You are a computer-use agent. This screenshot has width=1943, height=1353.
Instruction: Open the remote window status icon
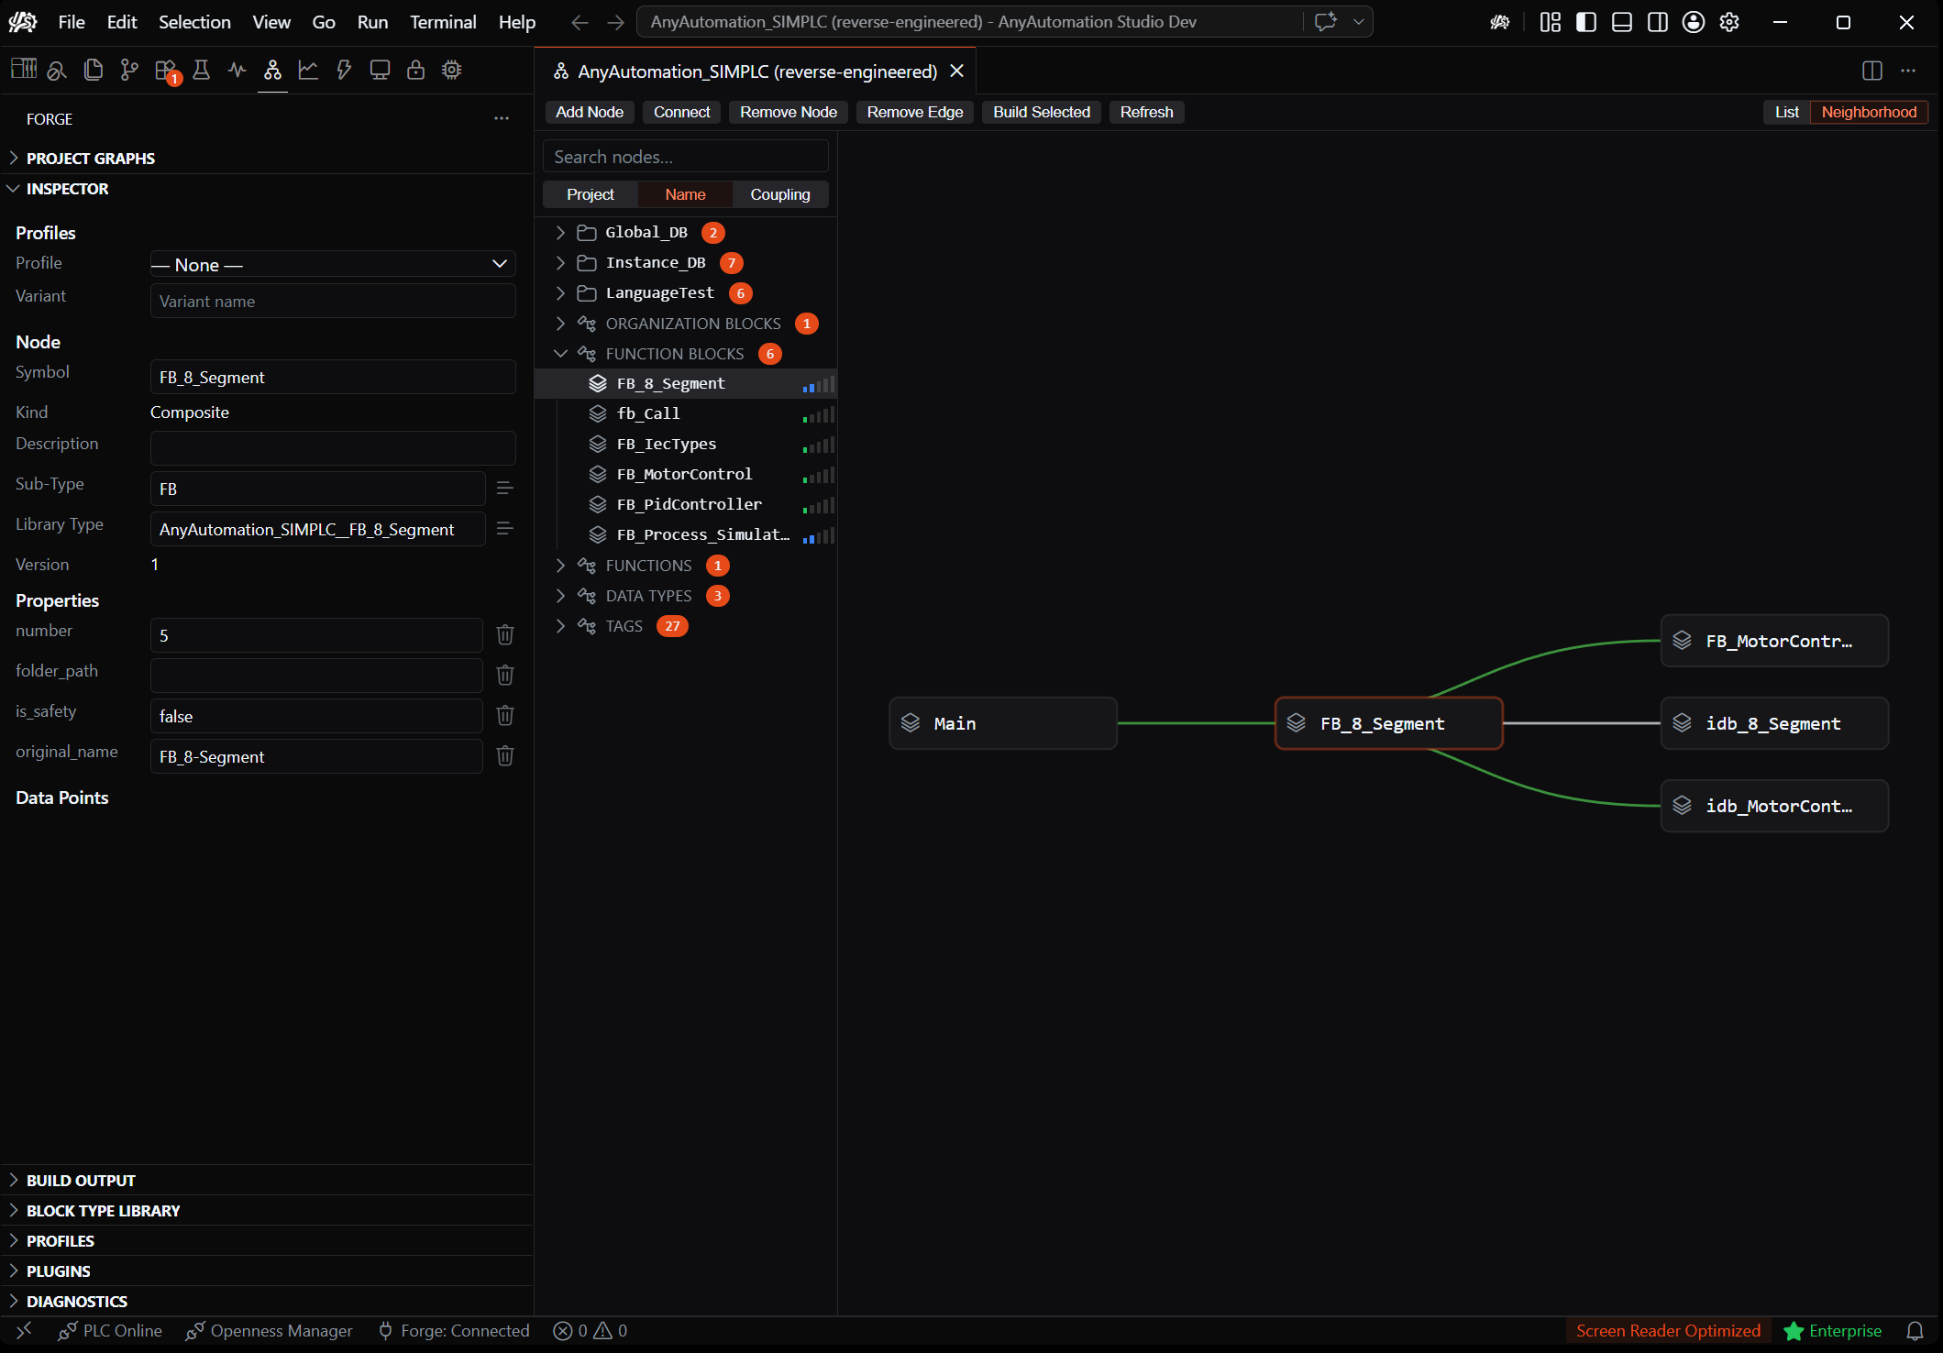coord(24,1331)
